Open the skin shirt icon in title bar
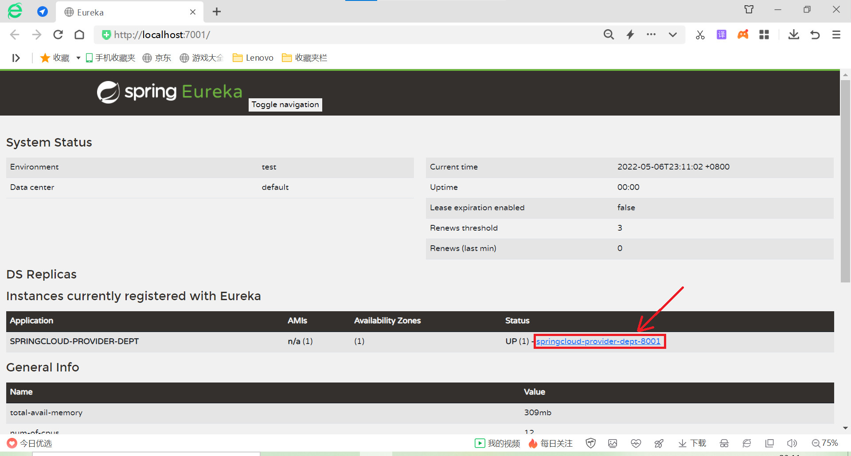 tap(749, 9)
